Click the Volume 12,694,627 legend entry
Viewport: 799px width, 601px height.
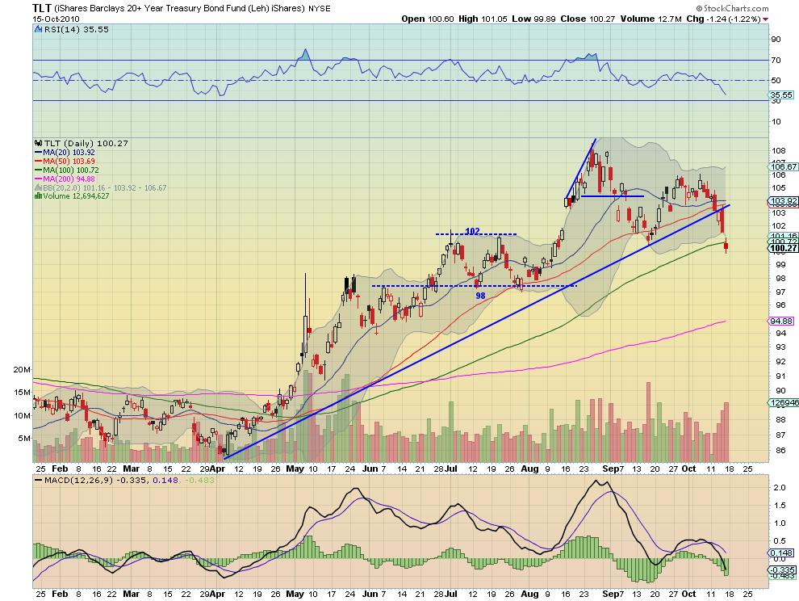pyautogui.click(x=76, y=196)
